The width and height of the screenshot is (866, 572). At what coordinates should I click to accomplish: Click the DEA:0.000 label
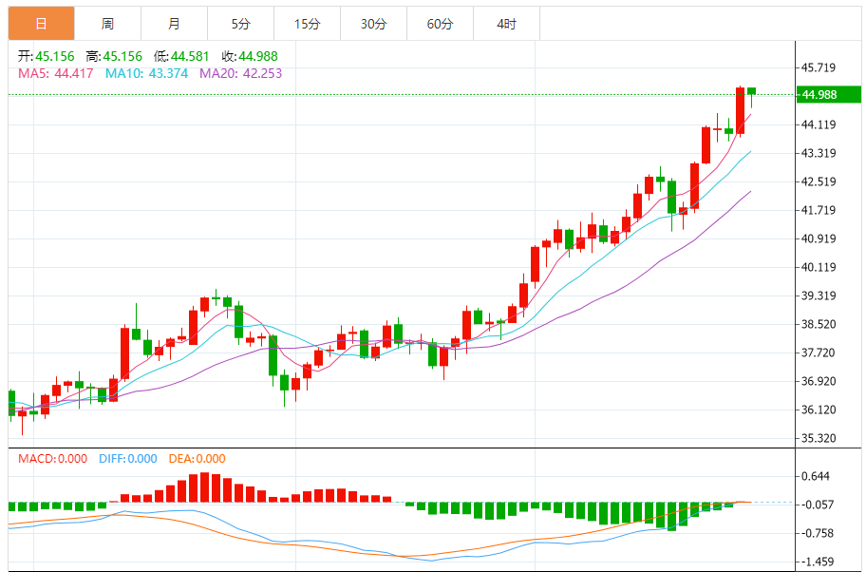(198, 459)
